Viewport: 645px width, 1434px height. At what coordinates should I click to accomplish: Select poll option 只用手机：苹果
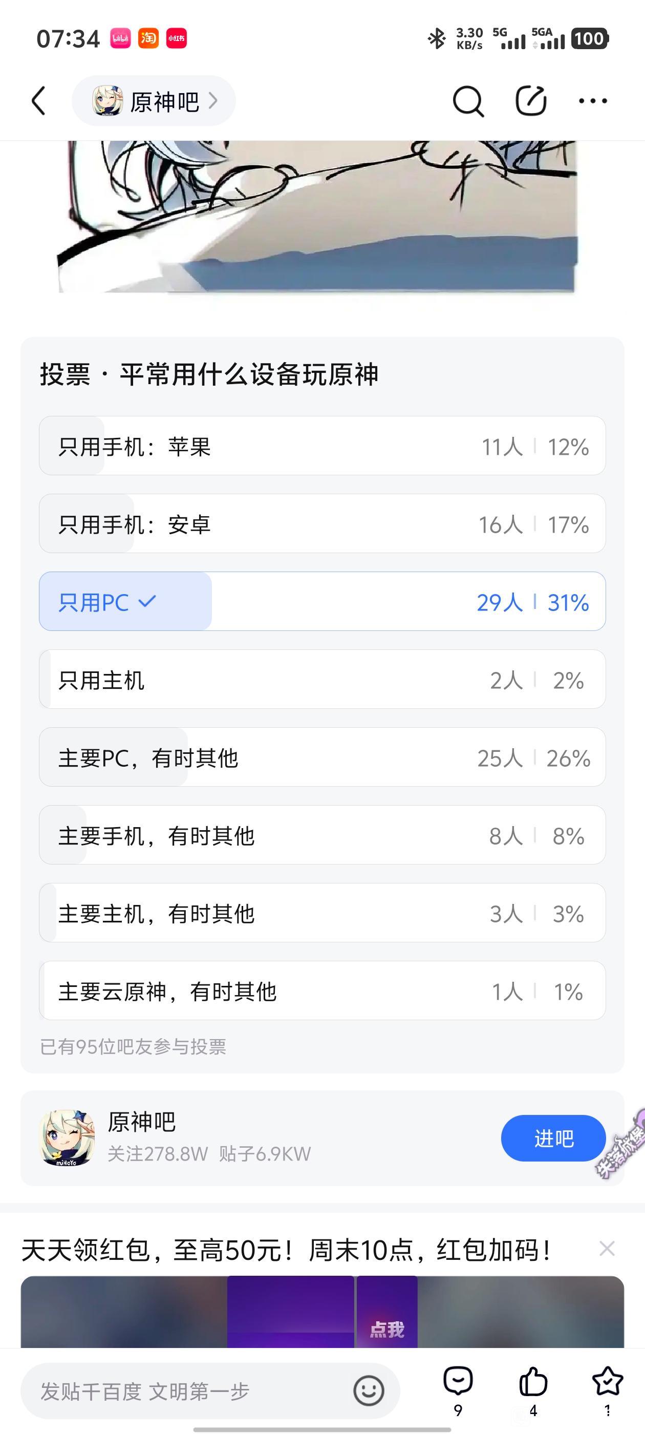point(322,446)
